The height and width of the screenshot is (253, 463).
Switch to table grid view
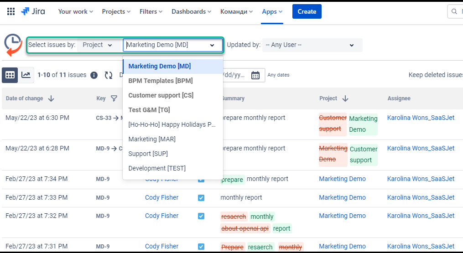10,75
